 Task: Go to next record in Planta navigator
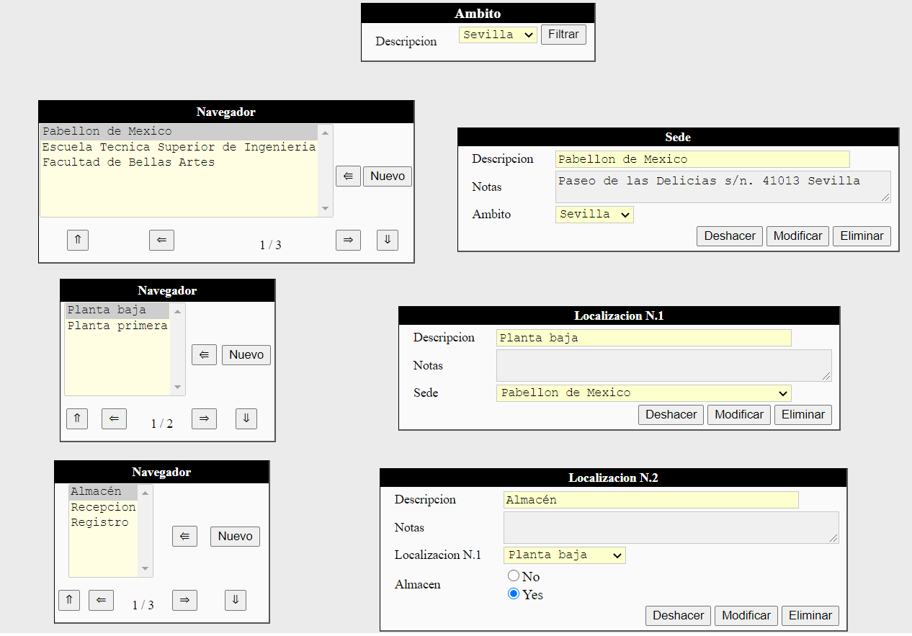[x=204, y=418]
